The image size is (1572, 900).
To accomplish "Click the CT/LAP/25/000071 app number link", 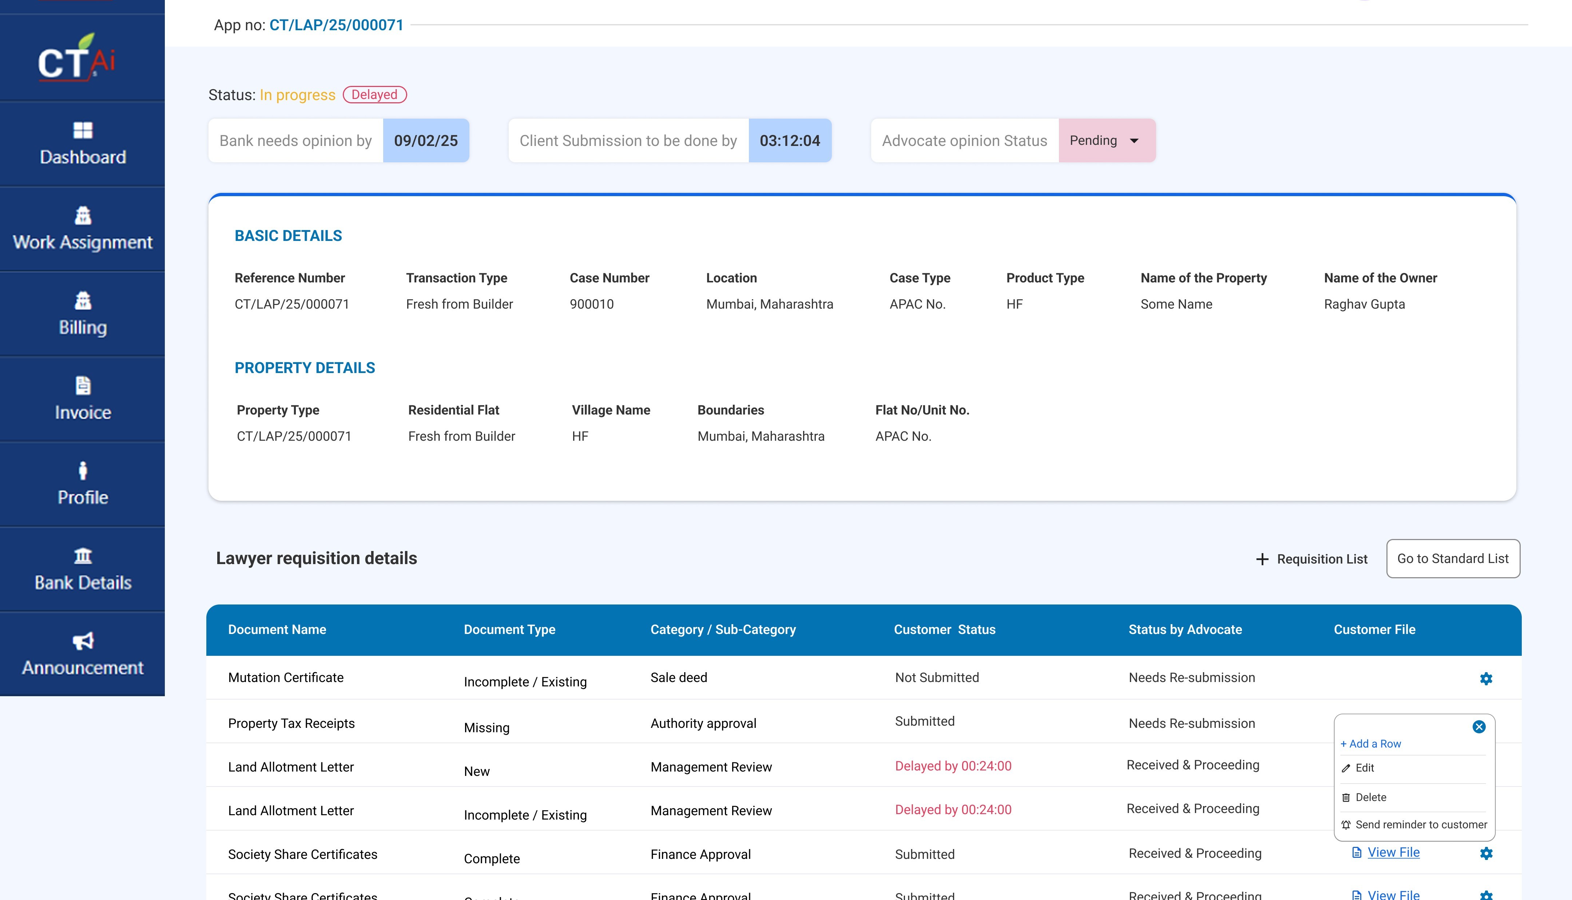I will (336, 25).
